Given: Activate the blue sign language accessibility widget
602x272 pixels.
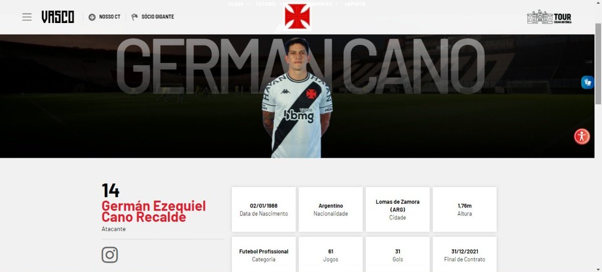Looking at the screenshot, I should [587, 82].
